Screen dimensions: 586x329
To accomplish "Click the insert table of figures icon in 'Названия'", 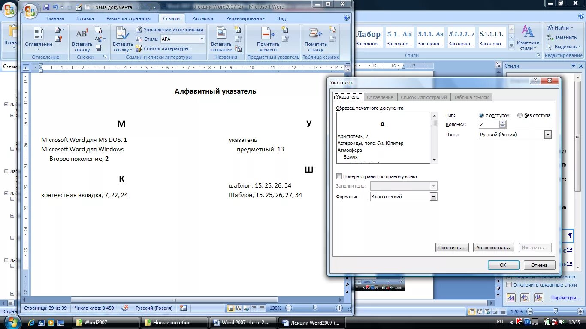I will point(238,30).
